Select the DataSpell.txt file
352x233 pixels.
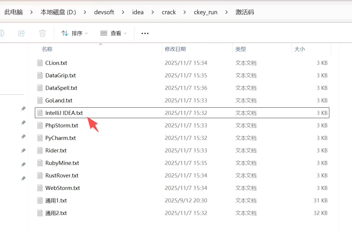tap(182, 88)
